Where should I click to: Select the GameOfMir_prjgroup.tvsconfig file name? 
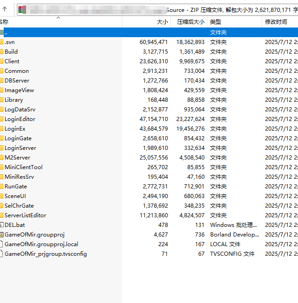click(x=46, y=254)
